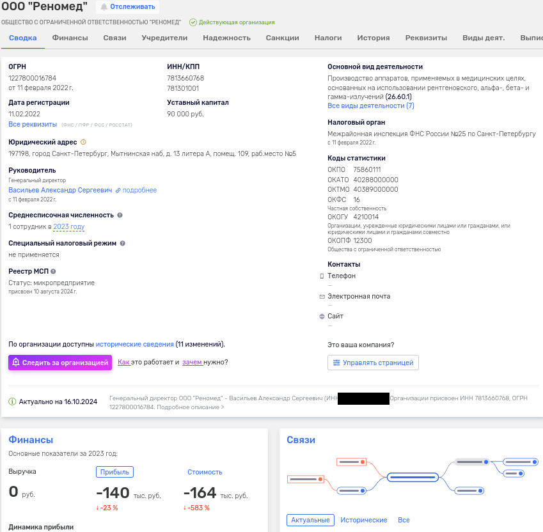Select the Прибыль indicator toggle
The height and width of the screenshot is (532, 543).
pos(114,472)
